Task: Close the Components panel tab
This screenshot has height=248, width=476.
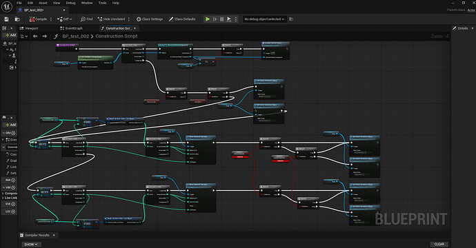Action: click(x=12, y=28)
